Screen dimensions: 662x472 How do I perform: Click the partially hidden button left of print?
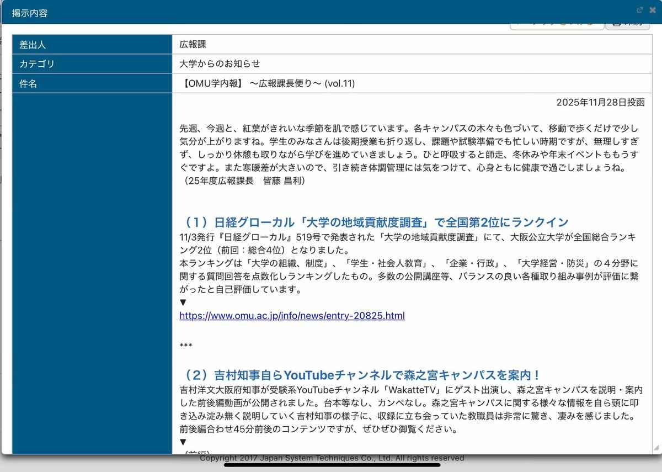(556, 25)
